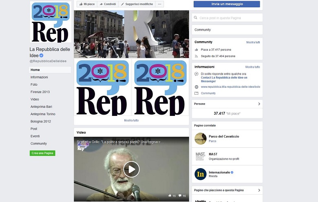Screen dimensions: 318x202
Task: Click Suggerisci modifiche button
Action: (137, 4)
